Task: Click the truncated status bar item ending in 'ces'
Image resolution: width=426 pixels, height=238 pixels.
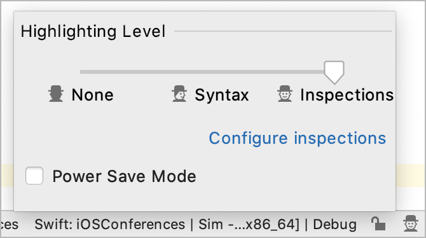Action: coord(10,225)
